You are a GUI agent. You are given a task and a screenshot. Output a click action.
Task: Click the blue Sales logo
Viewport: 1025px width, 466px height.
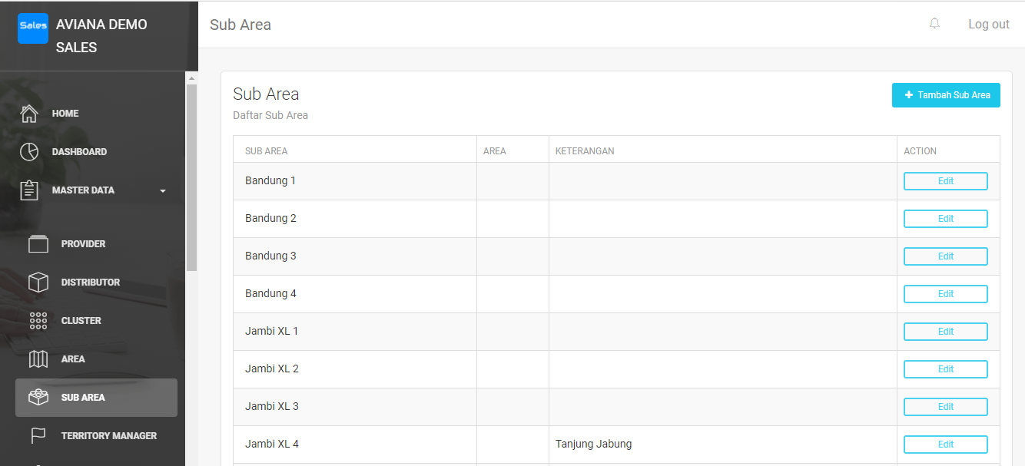pos(33,28)
